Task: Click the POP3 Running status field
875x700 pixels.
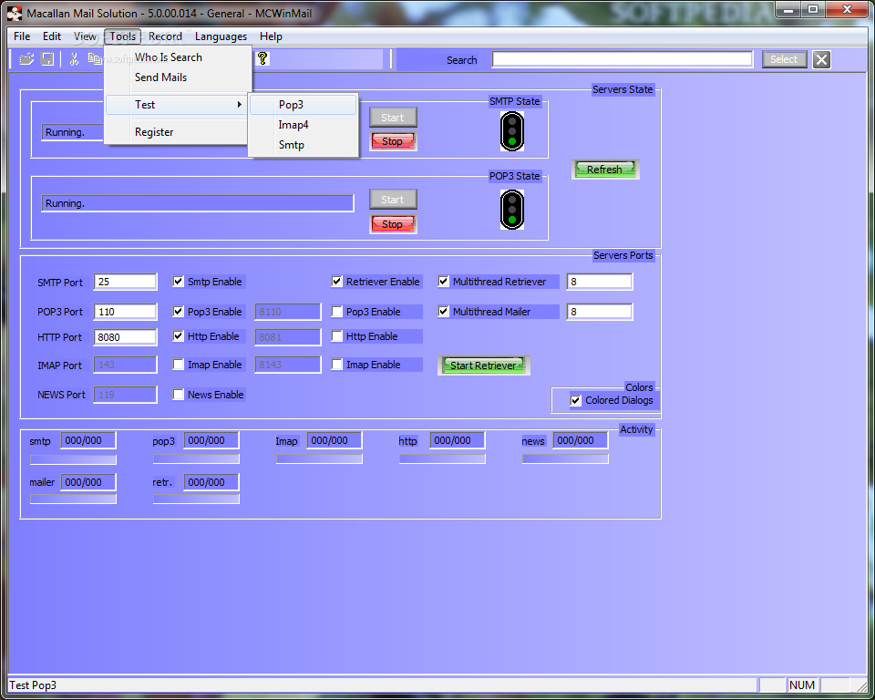Action: click(x=198, y=203)
